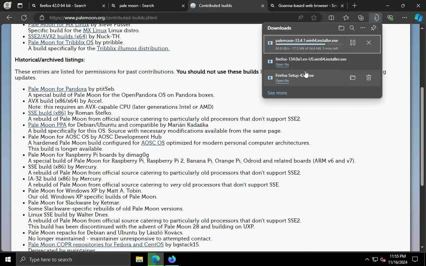
Task: Open 'Pale Moon for MX Linux' link
Action: [x=59, y=25]
